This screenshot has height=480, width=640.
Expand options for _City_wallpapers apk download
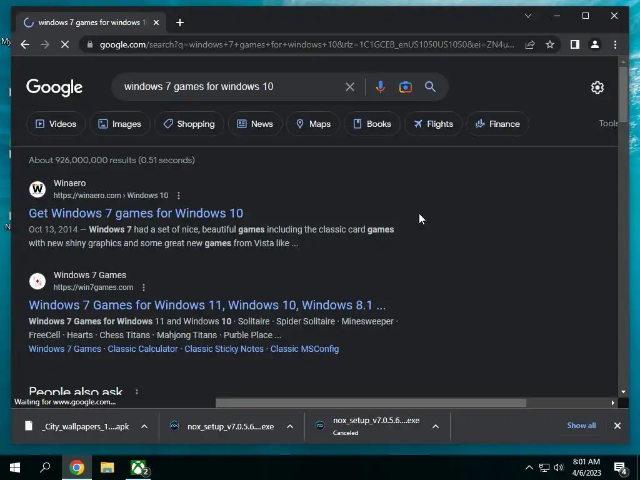point(144,426)
